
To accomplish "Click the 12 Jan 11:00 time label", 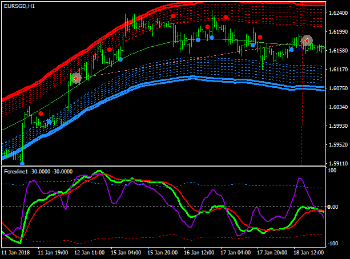I will tap(90, 253).
